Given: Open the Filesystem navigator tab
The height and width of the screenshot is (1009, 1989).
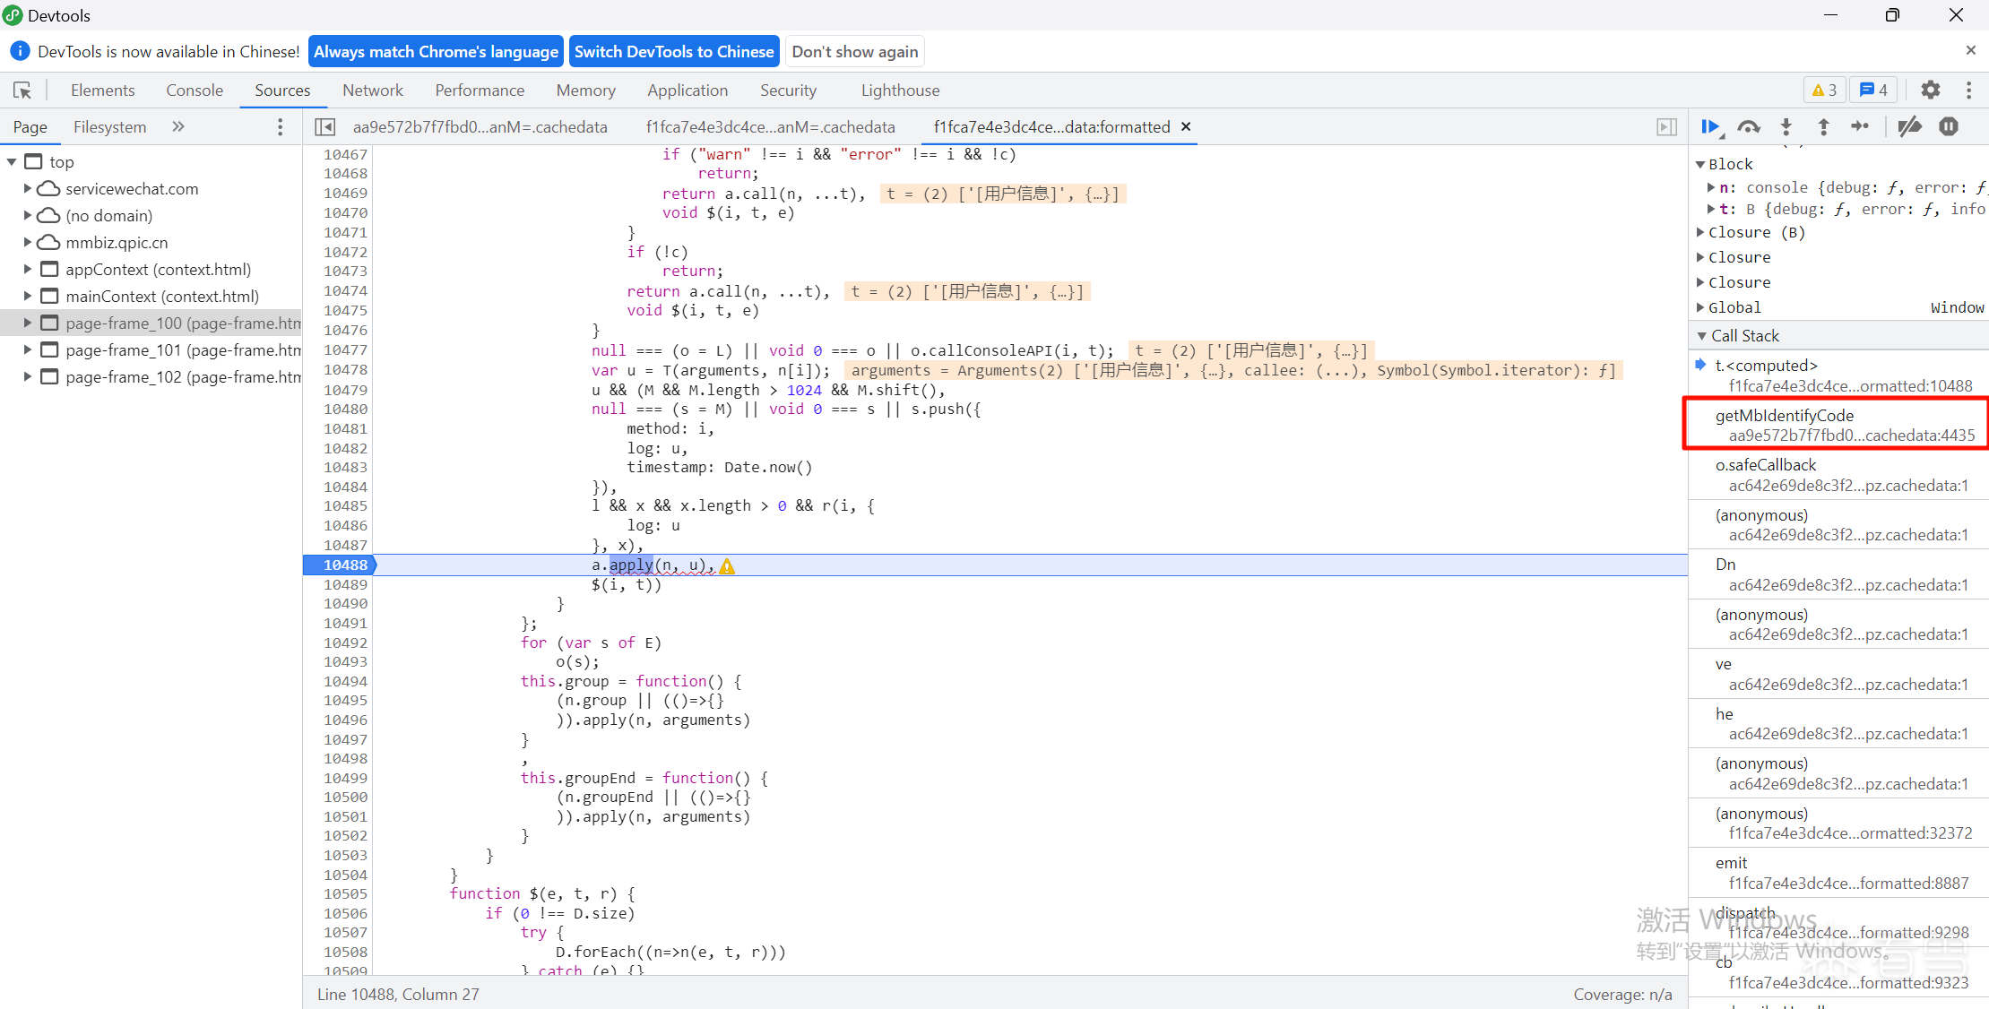Looking at the screenshot, I should [109, 127].
